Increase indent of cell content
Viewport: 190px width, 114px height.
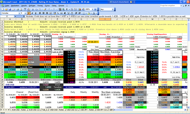point(79,13)
